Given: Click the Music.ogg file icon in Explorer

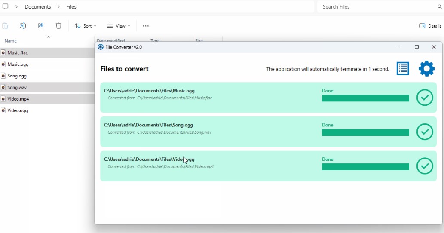Looking at the screenshot, I should 3,64.
